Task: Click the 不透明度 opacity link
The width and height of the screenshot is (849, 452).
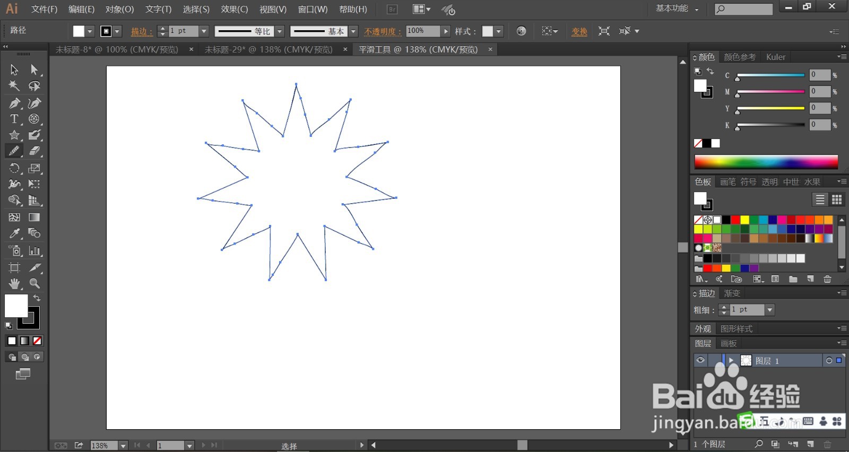Action: 383,31
